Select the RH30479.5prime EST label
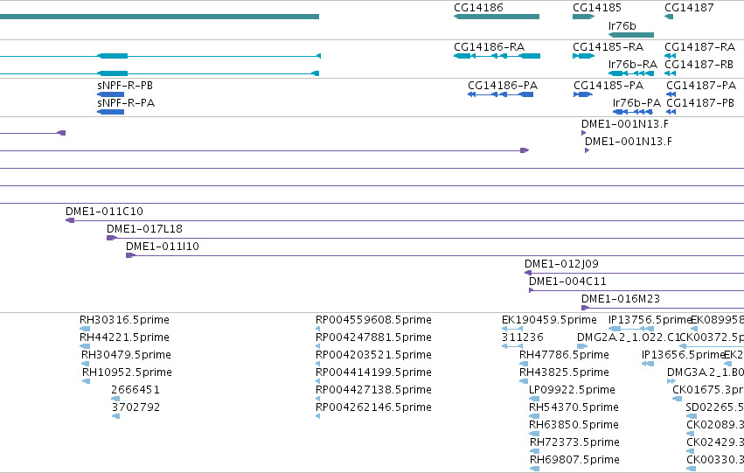 tap(126, 355)
